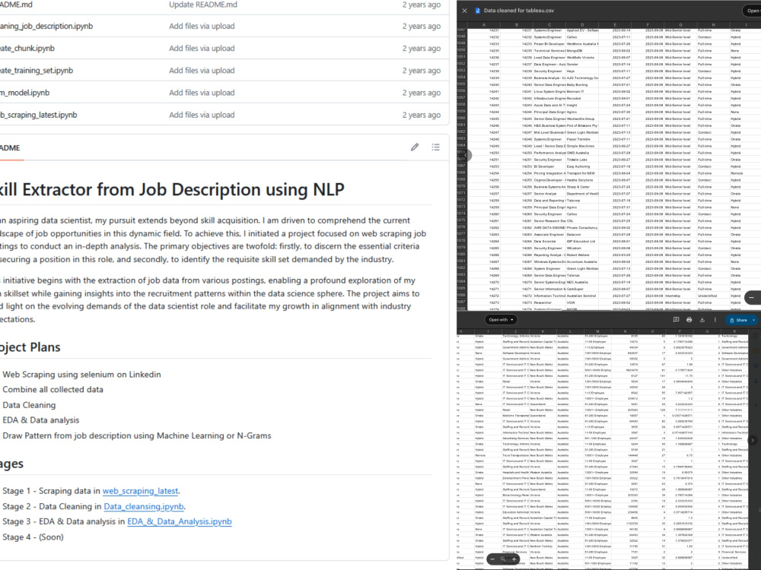This screenshot has width=761, height=570.
Task: Select column P header in lower spreadsheet
Action: click(x=680, y=331)
